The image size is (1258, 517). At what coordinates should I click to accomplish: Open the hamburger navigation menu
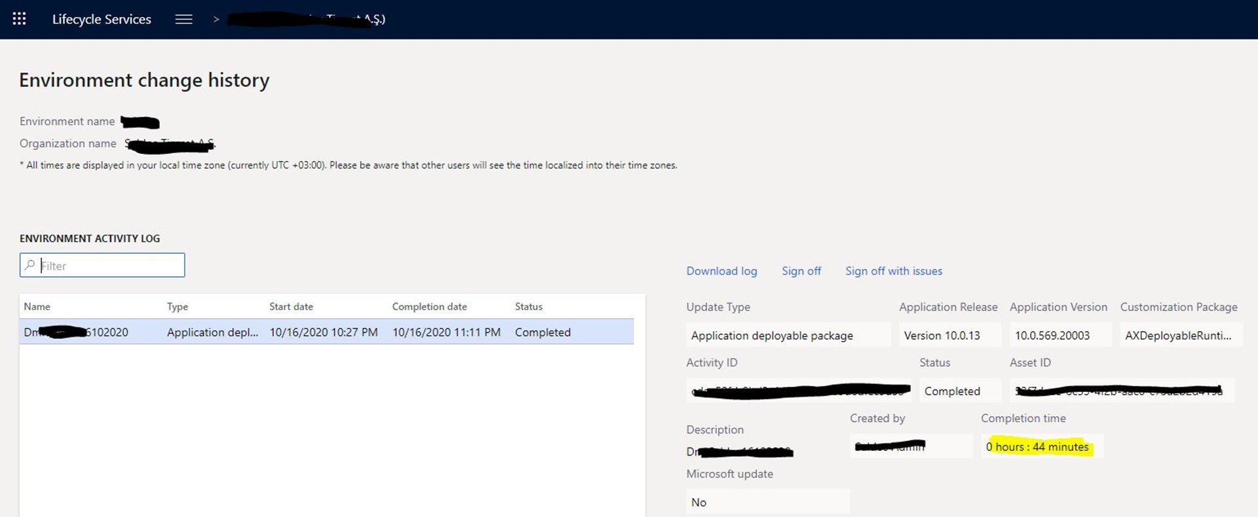(x=184, y=19)
